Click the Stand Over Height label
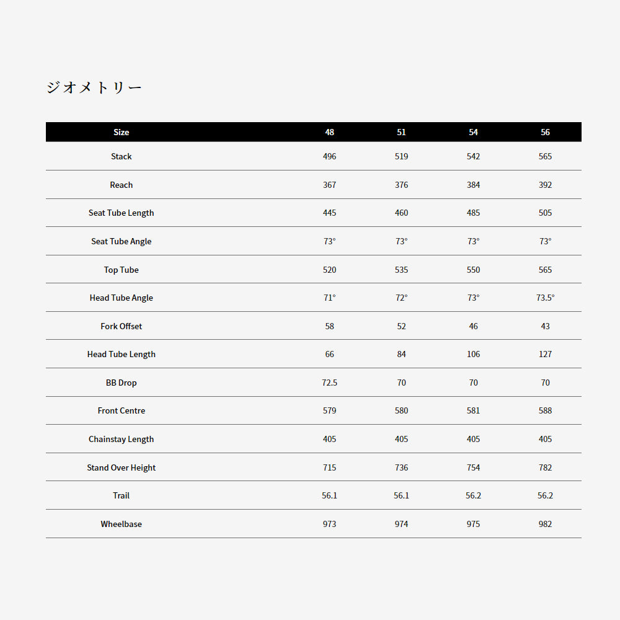 [x=121, y=467]
